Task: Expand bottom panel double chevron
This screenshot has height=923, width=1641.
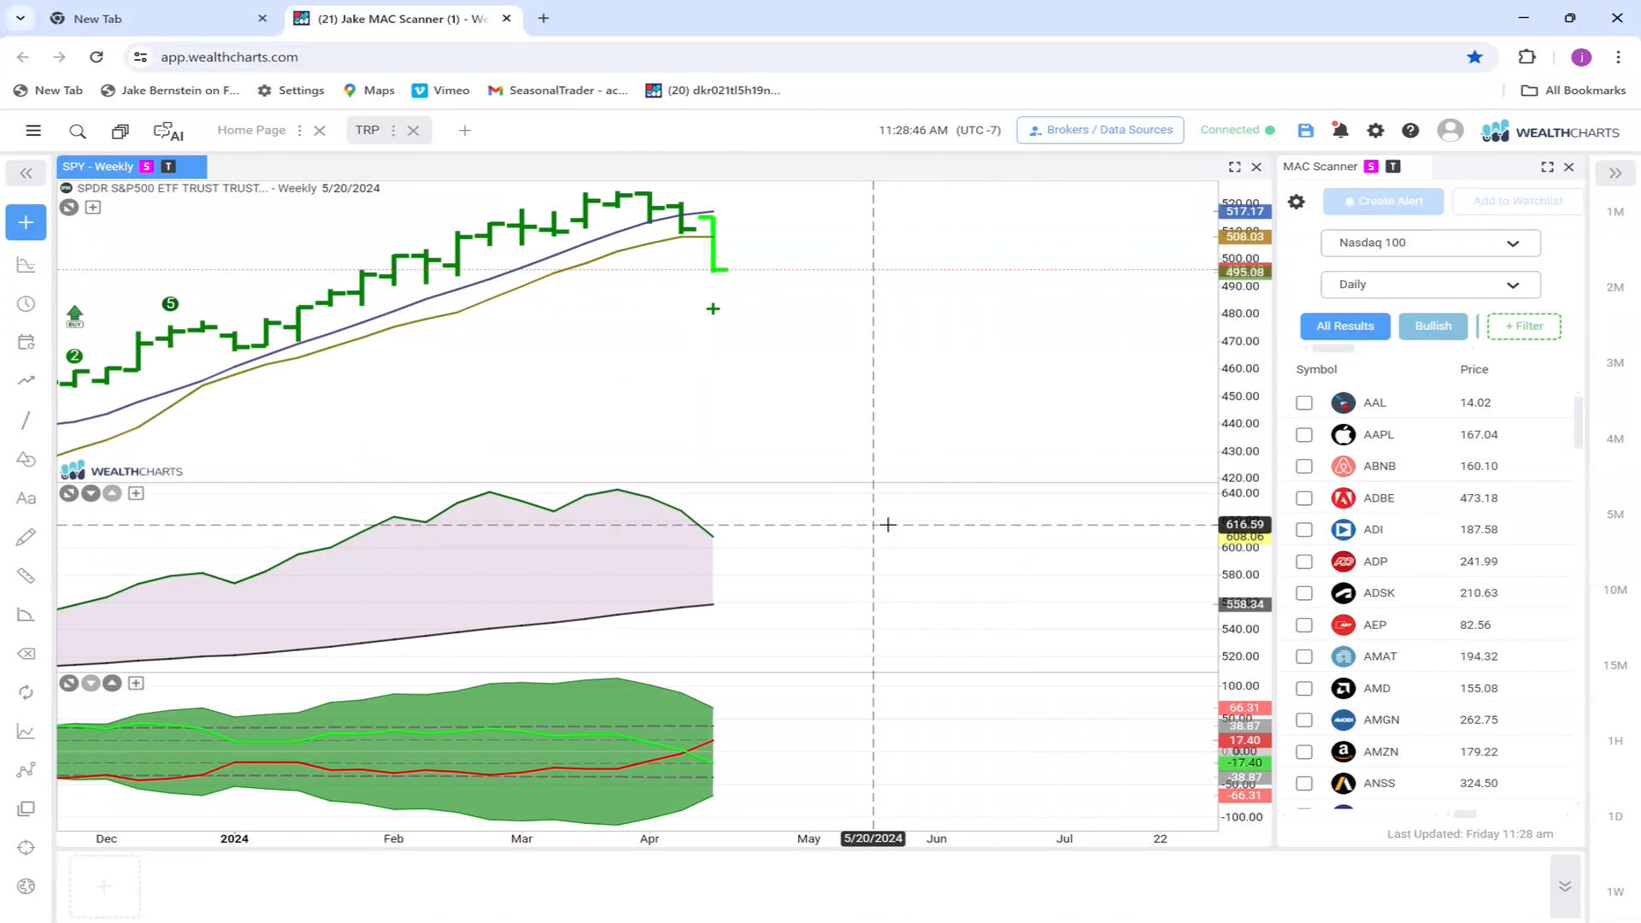Action: pos(1565,886)
